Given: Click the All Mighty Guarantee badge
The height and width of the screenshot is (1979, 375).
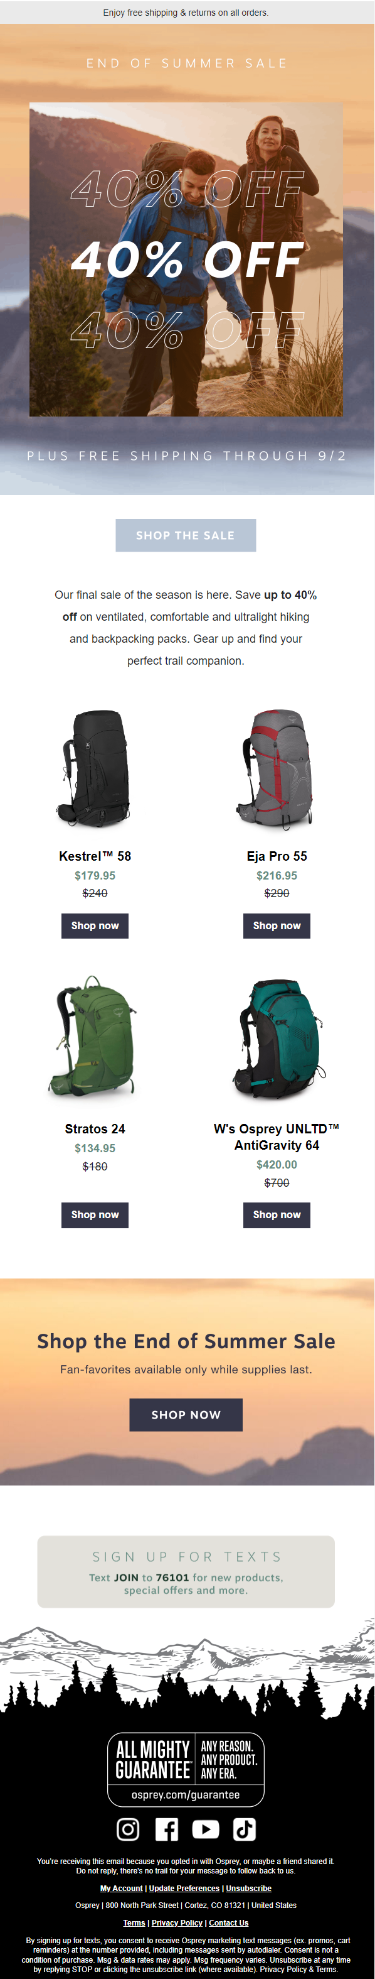Looking at the screenshot, I should coord(186,1769).
